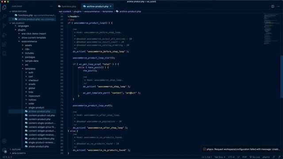Open the Extensions view
This screenshot has width=283, height=159.
coord(4,44)
